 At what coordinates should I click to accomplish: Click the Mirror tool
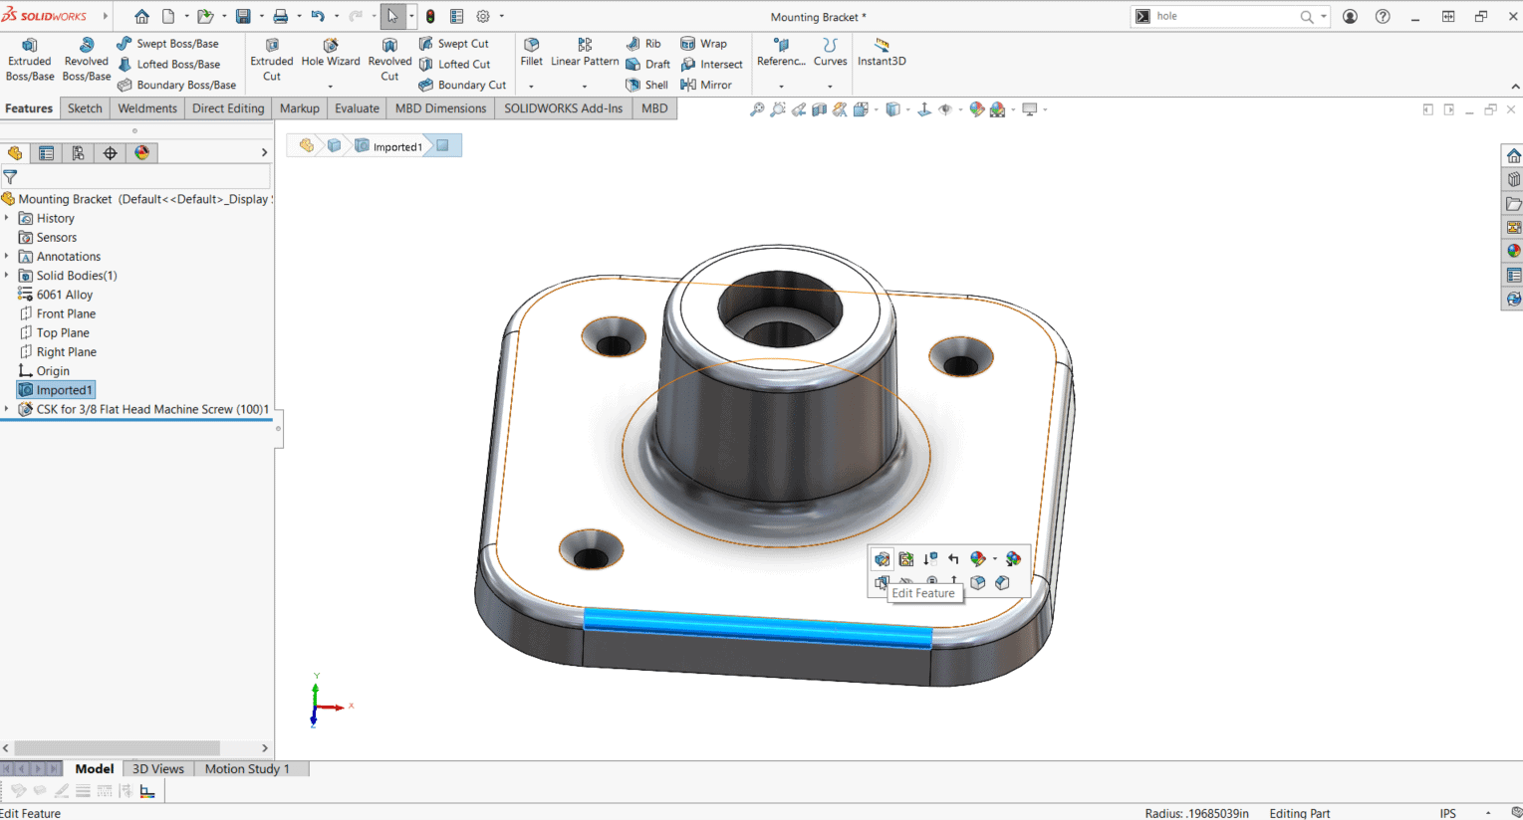(706, 86)
